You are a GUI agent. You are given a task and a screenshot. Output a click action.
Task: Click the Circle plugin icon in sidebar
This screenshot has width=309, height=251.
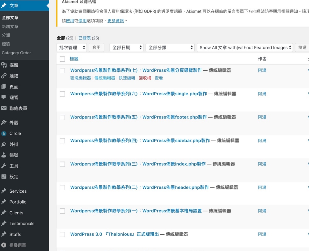click(x=4, y=134)
